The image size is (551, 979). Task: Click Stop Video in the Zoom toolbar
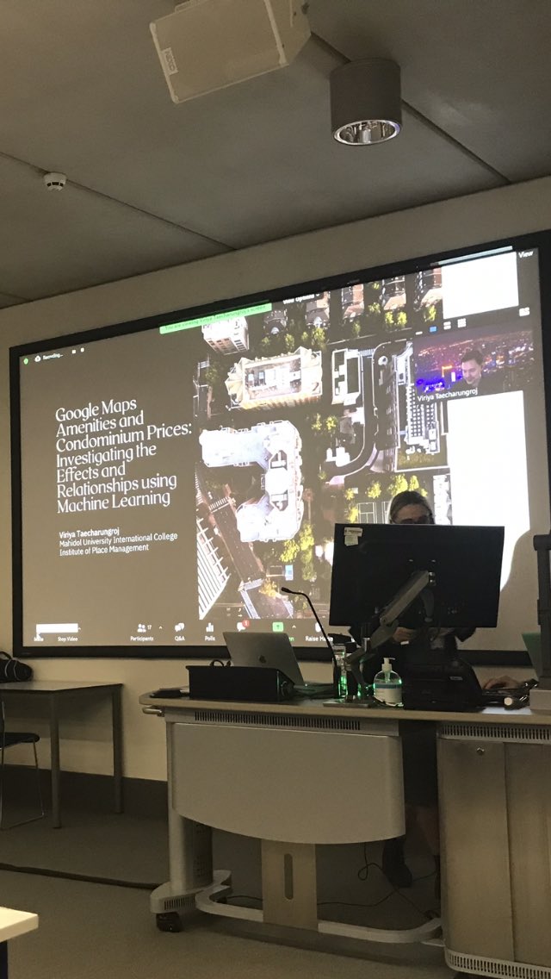click(68, 639)
